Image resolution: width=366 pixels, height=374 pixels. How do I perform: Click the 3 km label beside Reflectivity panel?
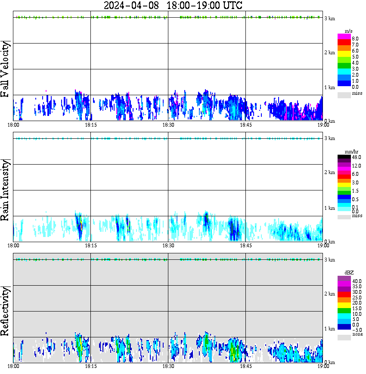(x=329, y=260)
